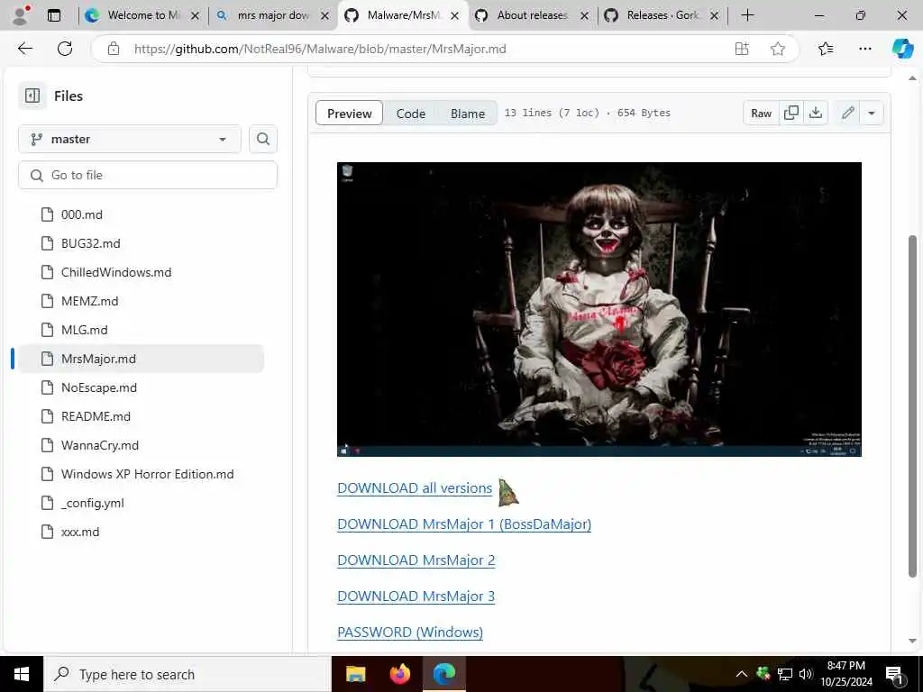Download raw file icon
The width and height of the screenshot is (923, 692).
click(x=815, y=113)
